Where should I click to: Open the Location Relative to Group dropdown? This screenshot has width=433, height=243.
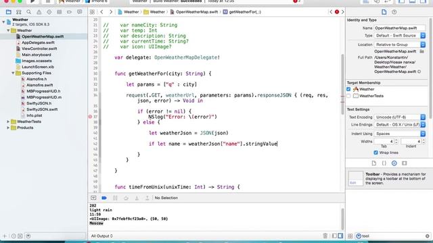[x=400, y=45]
